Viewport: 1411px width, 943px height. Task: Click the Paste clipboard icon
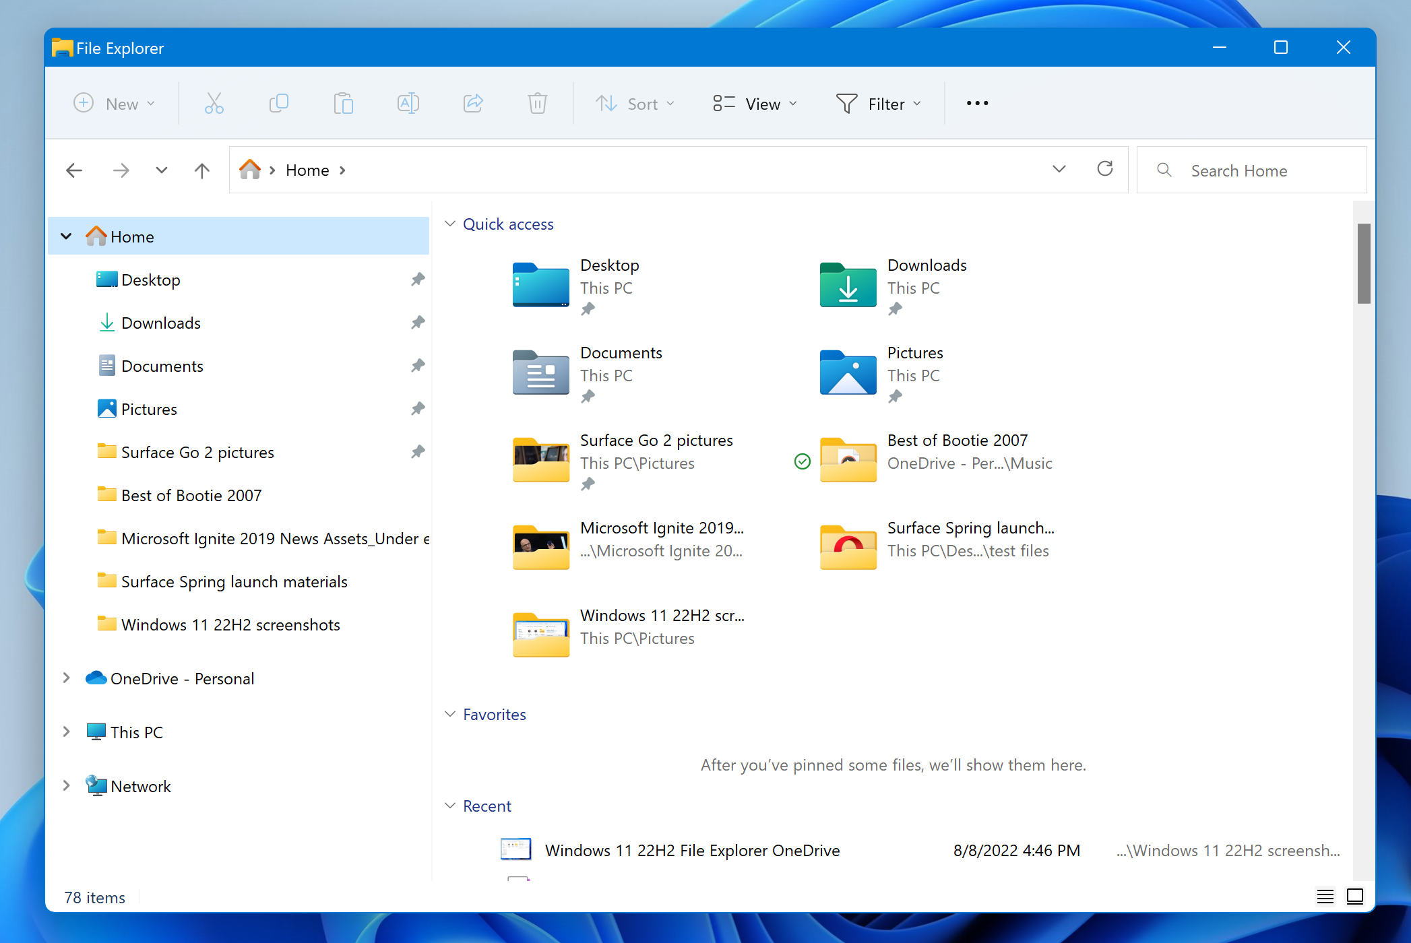pos(343,103)
